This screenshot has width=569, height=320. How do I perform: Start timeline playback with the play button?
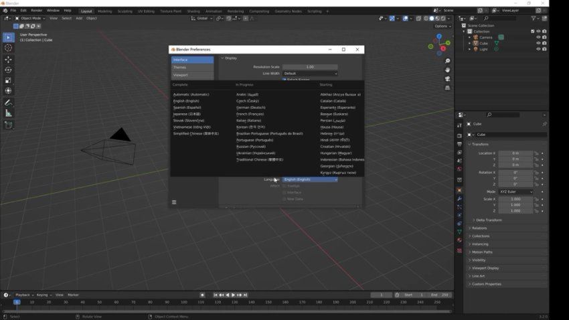234,295
